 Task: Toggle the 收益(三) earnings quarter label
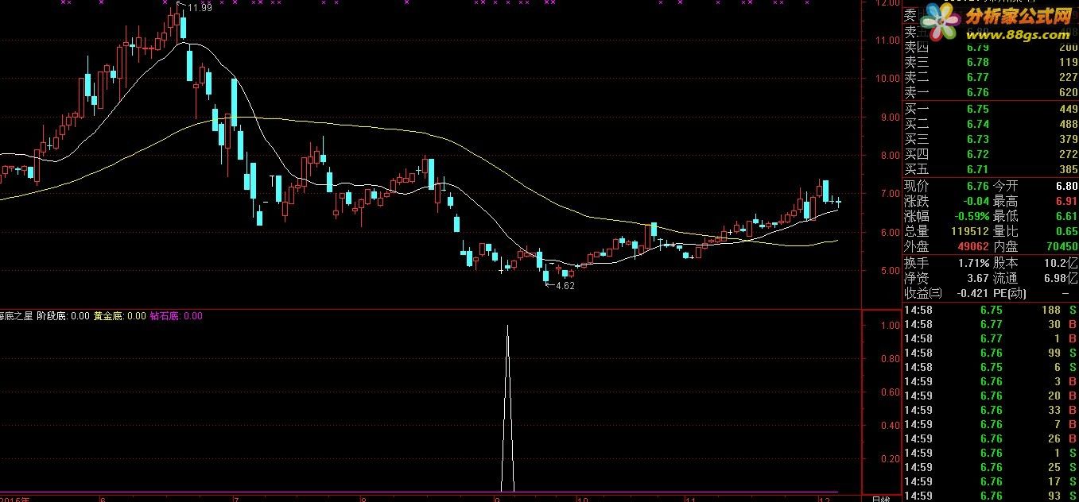922,293
